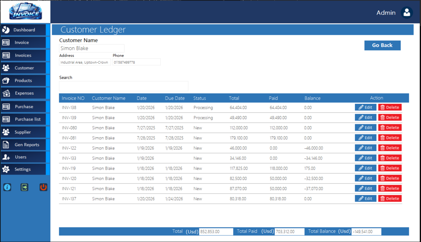Open the Gen Reports menu item
Image resolution: width=421 pixels, height=242 pixels.
point(23,144)
